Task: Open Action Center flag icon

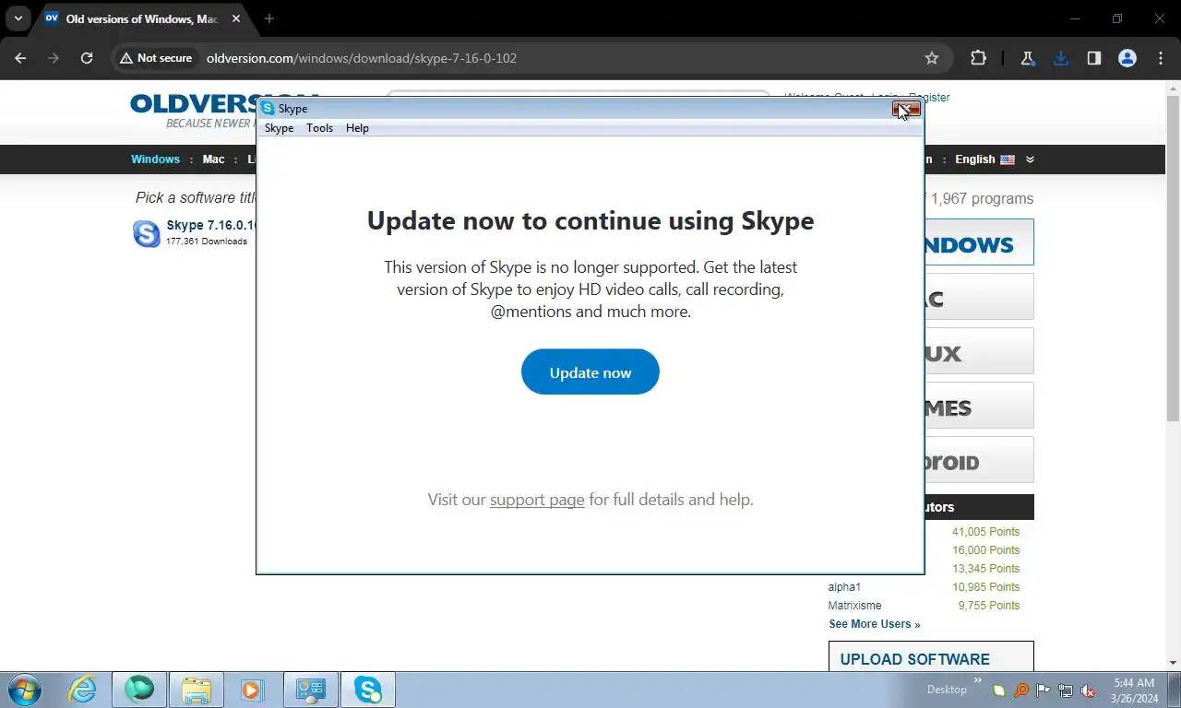Action: (1044, 690)
